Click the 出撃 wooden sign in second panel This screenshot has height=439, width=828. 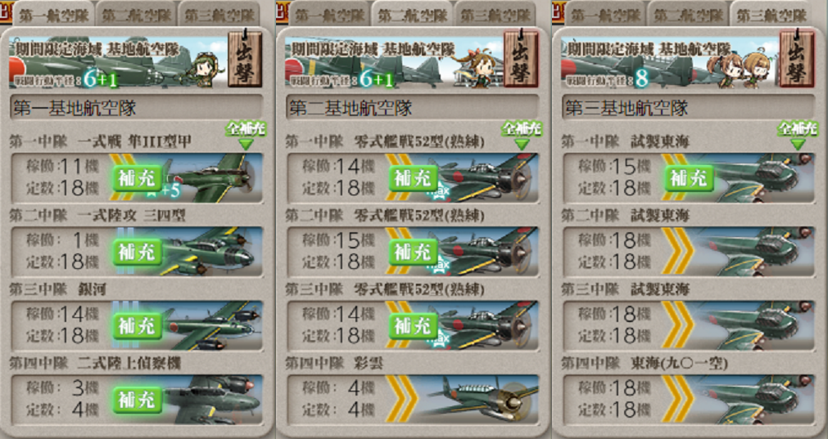tap(521, 59)
